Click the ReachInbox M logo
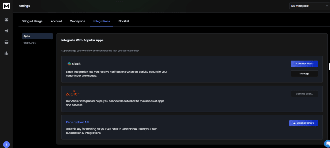The width and height of the screenshot is (330, 148). [6, 6]
